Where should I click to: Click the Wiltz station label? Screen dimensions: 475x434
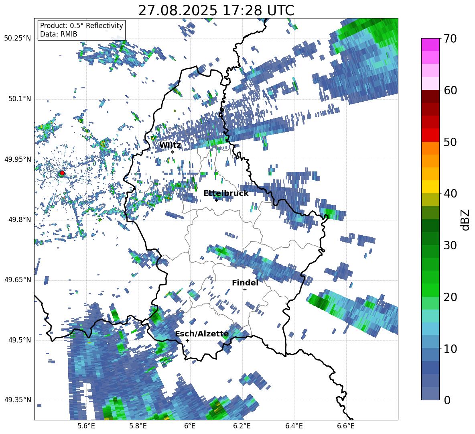pos(170,145)
